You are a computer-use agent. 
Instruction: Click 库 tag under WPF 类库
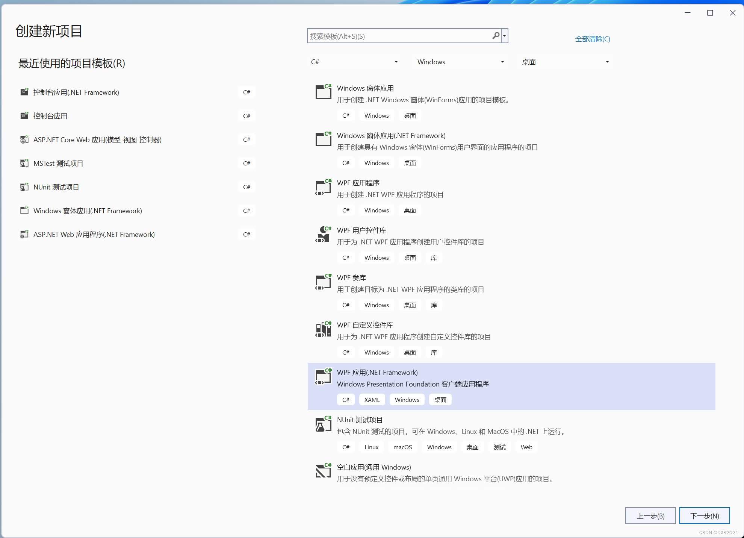[x=434, y=305]
